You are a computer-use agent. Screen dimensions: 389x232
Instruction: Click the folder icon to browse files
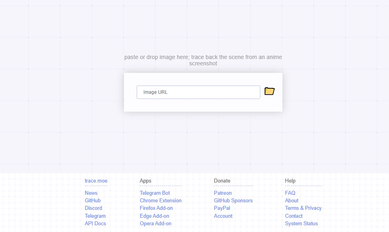269,91
